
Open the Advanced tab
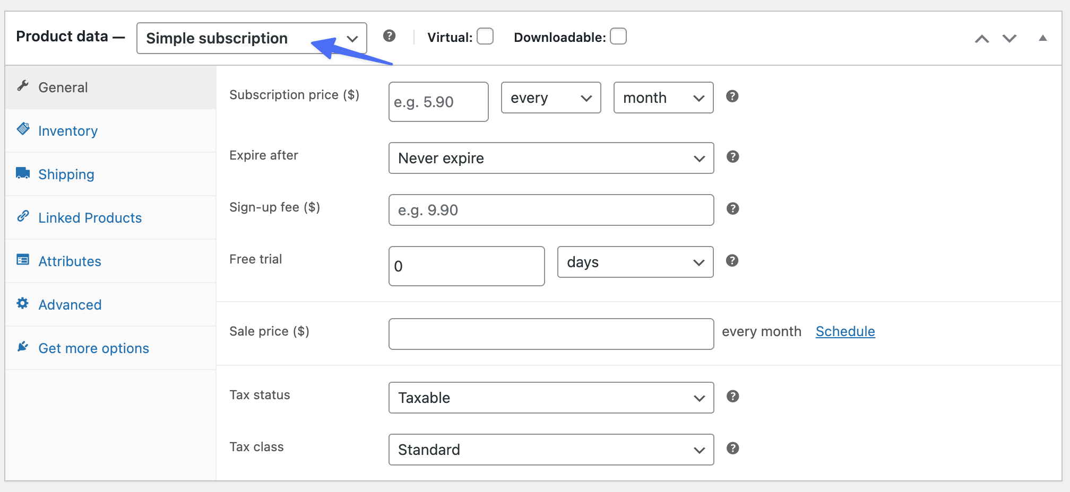click(70, 304)
